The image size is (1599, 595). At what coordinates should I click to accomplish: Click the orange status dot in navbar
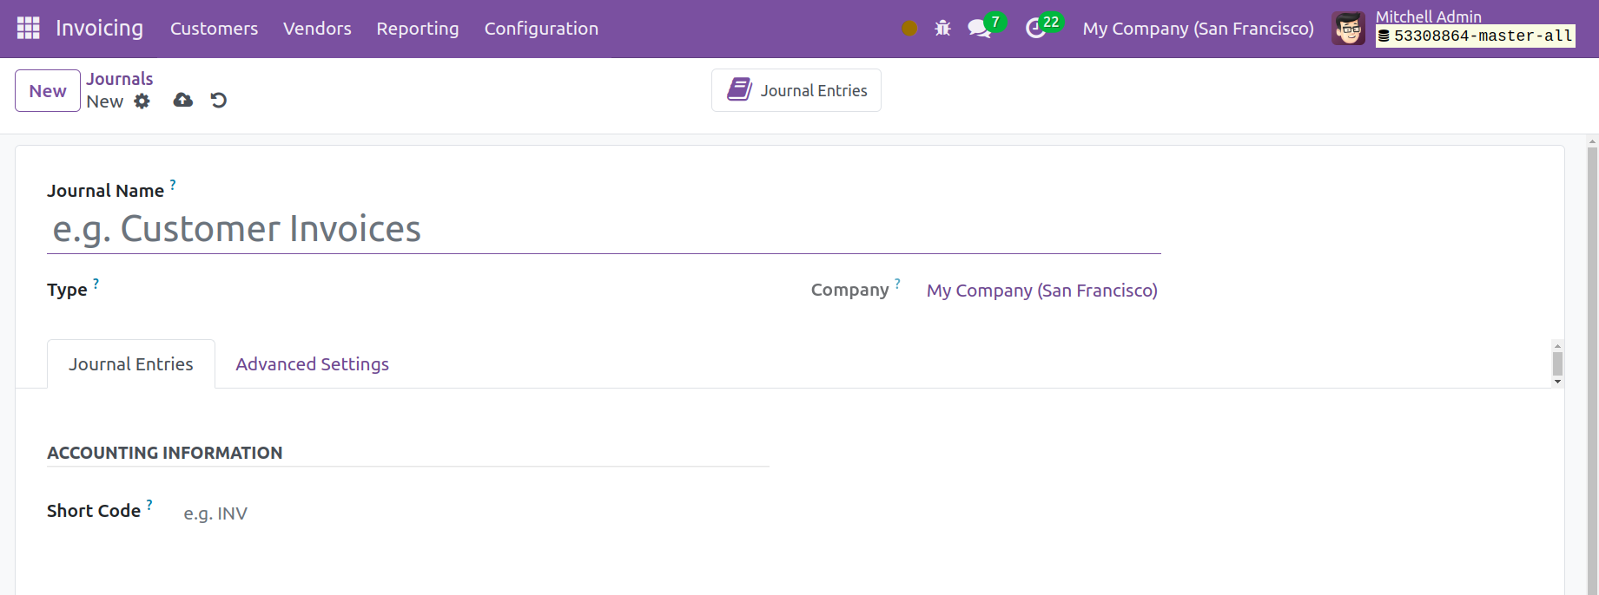(909, 29)
